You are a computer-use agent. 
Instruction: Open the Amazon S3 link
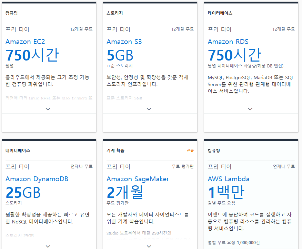pyautogui.click(x=124, y=41)
